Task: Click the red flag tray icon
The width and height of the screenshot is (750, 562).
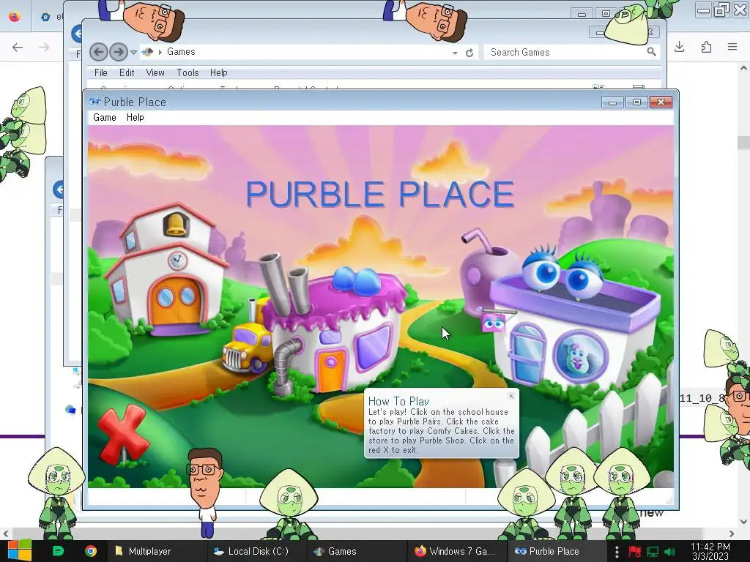Action: (x=635, y=552)
